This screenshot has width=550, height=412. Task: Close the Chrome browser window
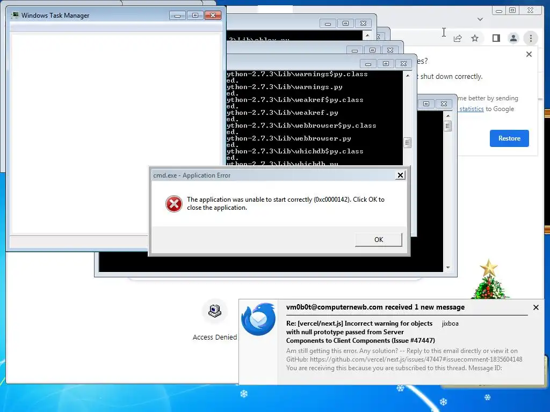tap(530, 11)
